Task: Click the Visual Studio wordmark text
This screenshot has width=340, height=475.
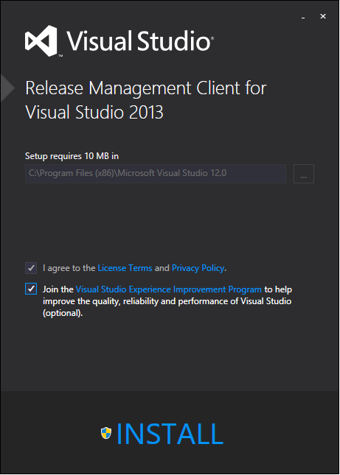Action: pyautogui.click(x=140, y=41)
